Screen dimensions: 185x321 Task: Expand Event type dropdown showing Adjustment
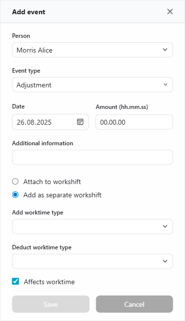[x=92, y=84]
